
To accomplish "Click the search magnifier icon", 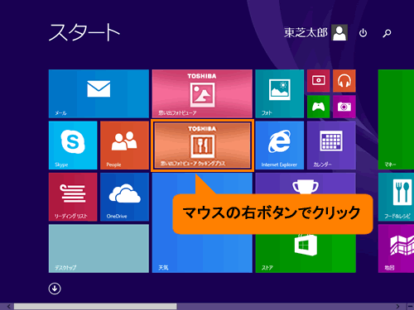I will (387, 33).
